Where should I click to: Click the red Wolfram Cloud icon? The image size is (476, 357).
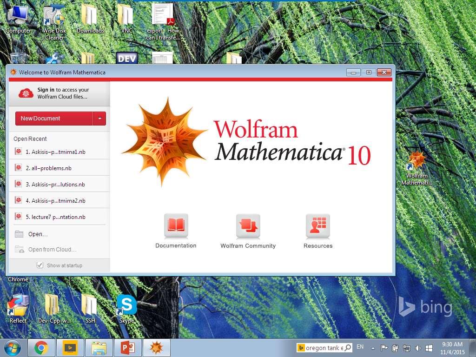point(26,93)
